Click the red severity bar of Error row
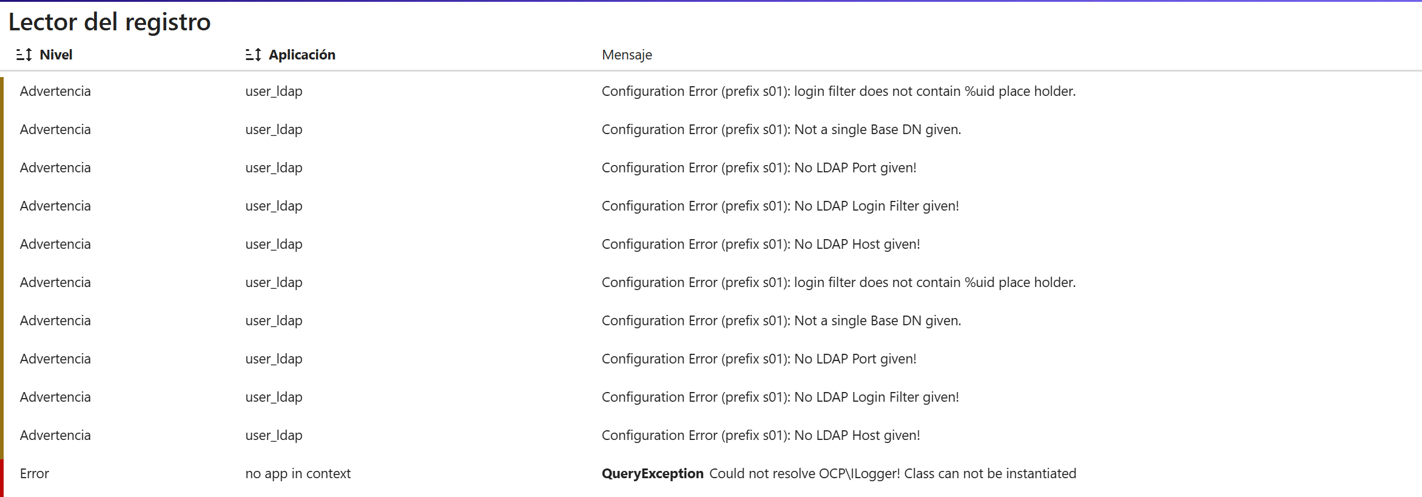Screen dimensions: 1422x497 tap(2, 478)
